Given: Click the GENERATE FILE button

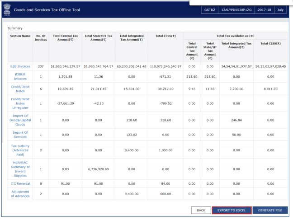Looking at the screenshot, I should pos(269,211).
